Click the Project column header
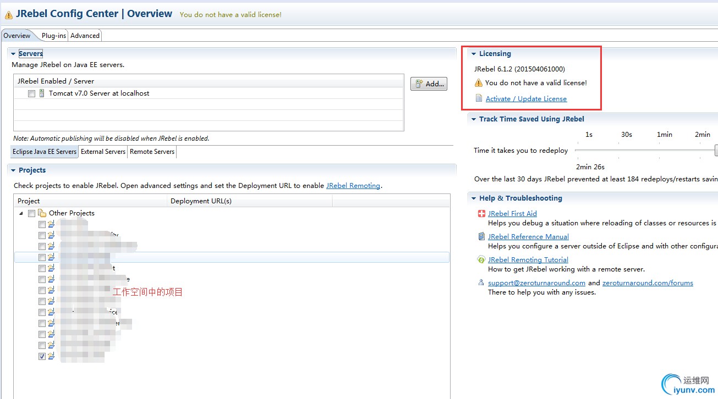The height and width of the screenshot is (399, 718). [x=90, y=201]
